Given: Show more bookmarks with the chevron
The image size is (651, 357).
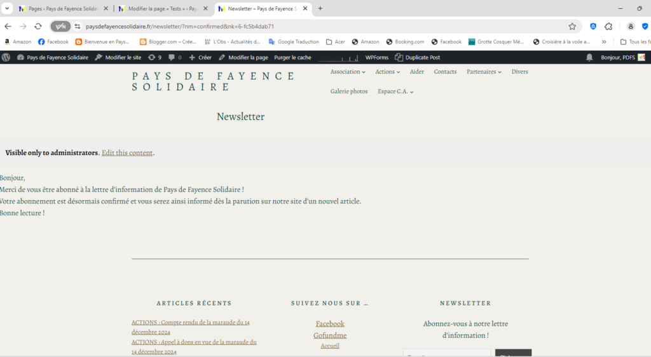Looking at the screenshot, I should point(604,42).
